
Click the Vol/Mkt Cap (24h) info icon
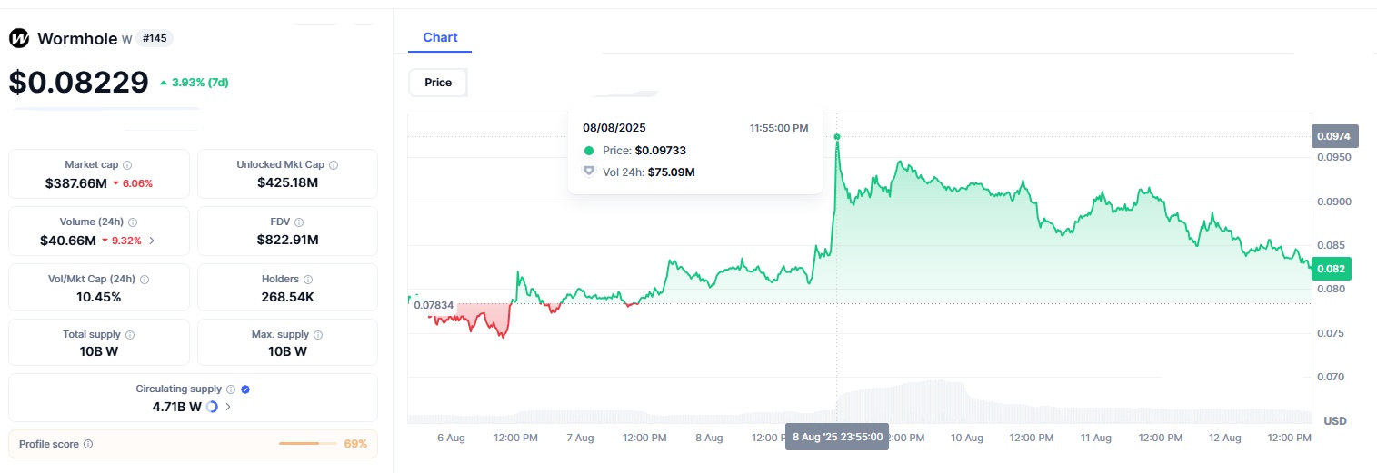145,280
